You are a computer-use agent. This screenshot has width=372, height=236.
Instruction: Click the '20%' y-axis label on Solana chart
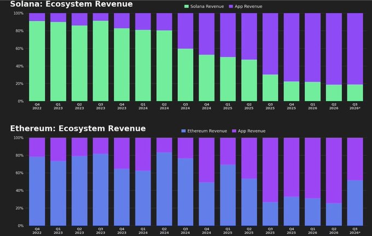tap(20, 84)
